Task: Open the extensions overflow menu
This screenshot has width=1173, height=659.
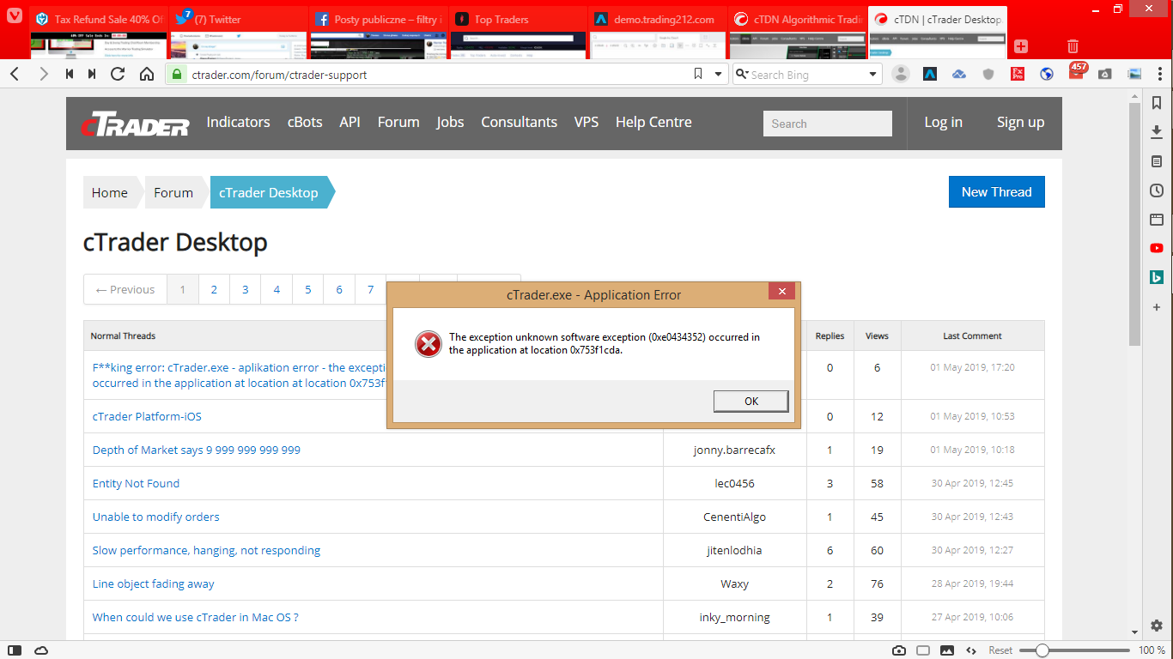Action: click(x=1158, y=75)
